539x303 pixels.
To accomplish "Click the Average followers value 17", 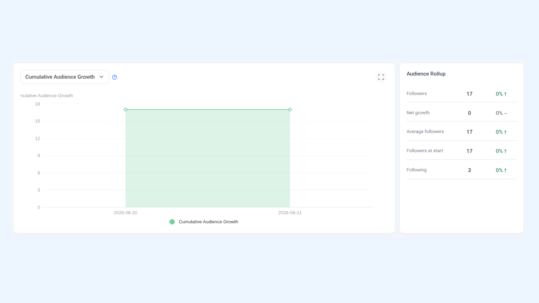I will (x=469, y=132).
